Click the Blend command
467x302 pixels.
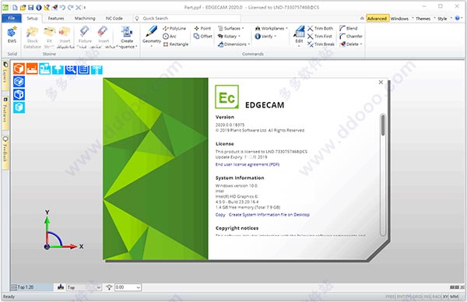348,28
